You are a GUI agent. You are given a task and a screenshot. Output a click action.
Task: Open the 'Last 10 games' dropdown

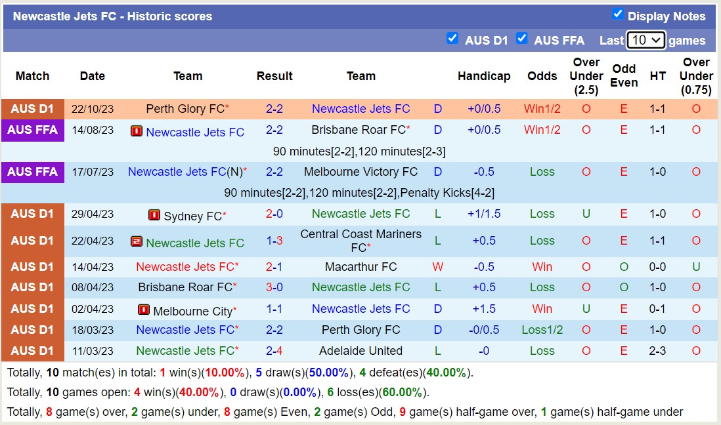[x=646, y=40]
